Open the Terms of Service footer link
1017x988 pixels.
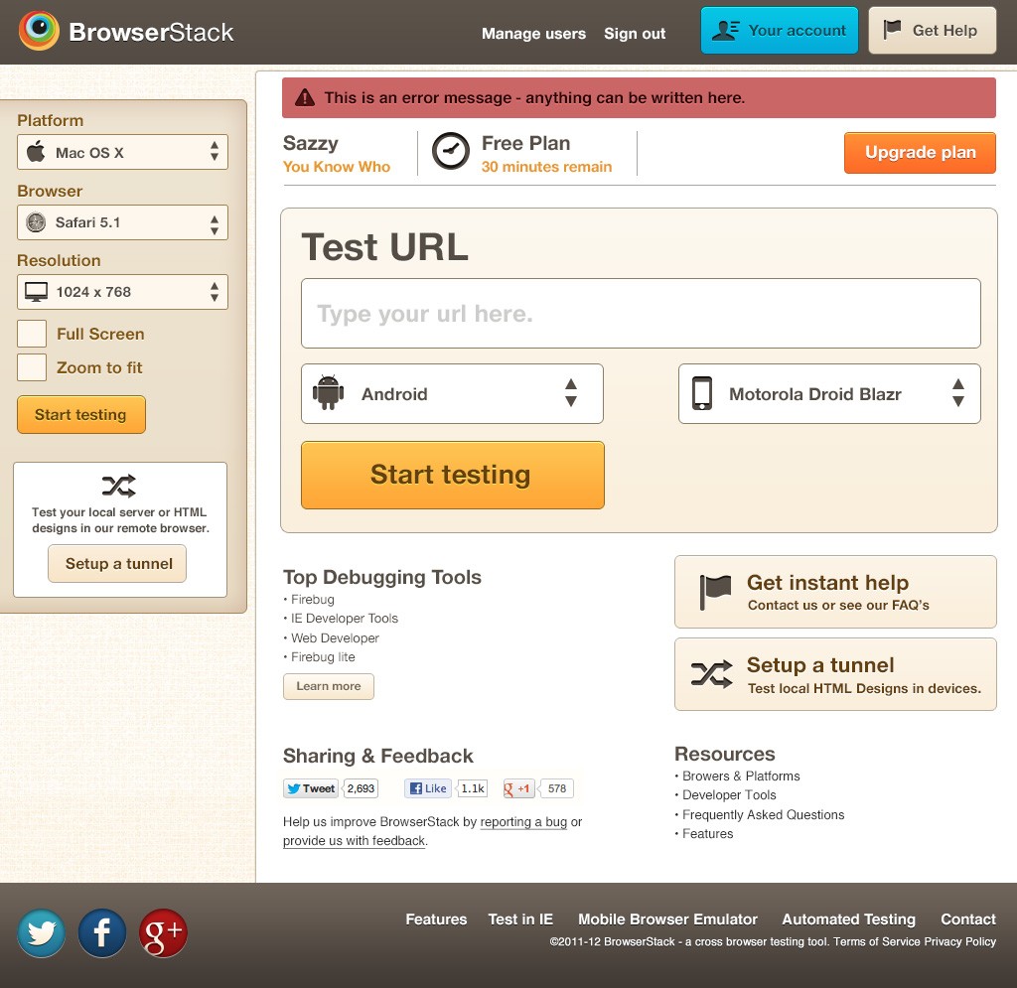(x=877, y=942)
